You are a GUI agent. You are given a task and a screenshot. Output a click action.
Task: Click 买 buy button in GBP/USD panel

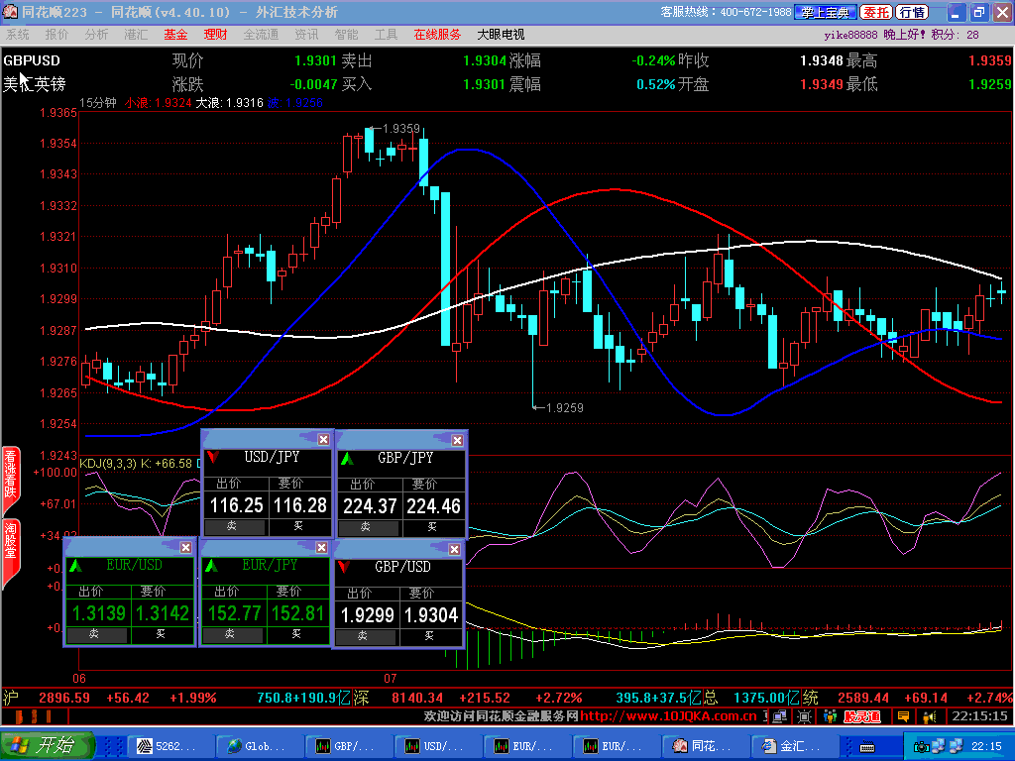[430, 637]
